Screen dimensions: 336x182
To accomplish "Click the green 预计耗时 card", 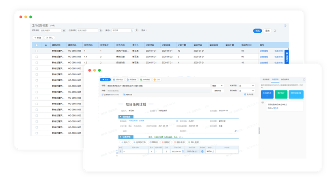I will point(281,94).
